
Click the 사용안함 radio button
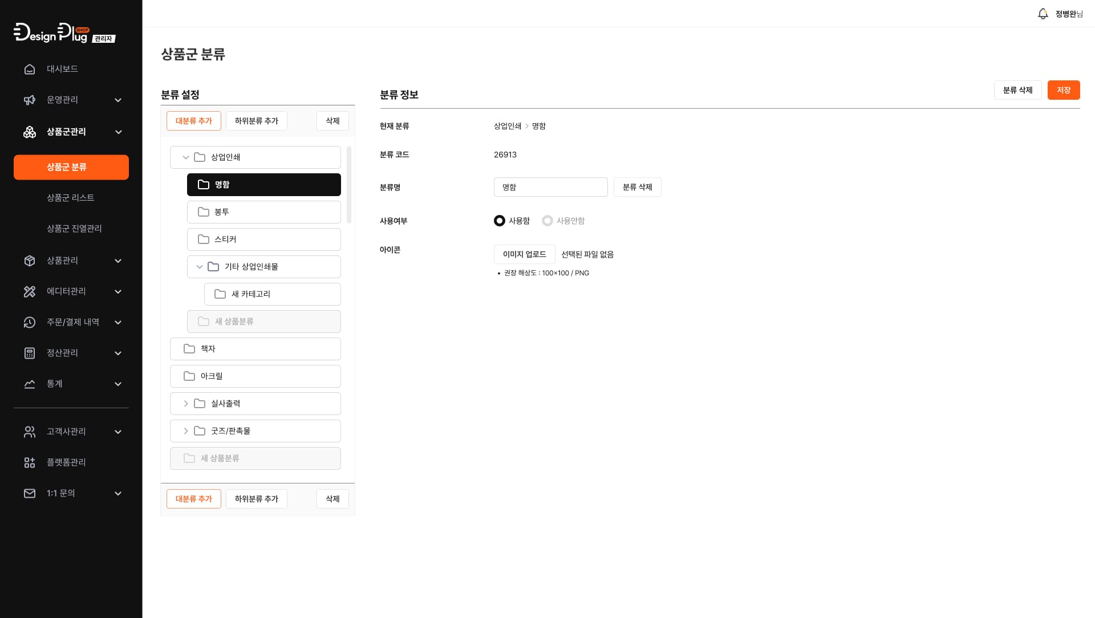(x=547, y=221)
